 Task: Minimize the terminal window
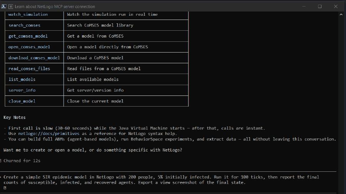click(304, 7)
